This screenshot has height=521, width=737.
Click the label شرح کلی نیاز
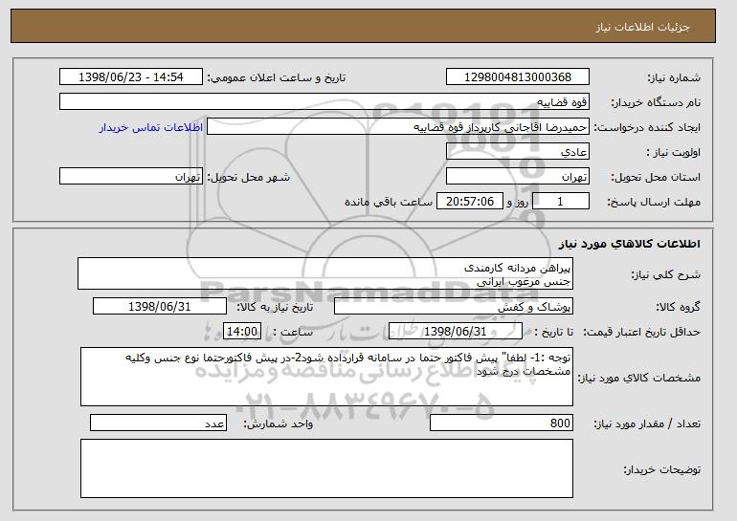[665, 274]
